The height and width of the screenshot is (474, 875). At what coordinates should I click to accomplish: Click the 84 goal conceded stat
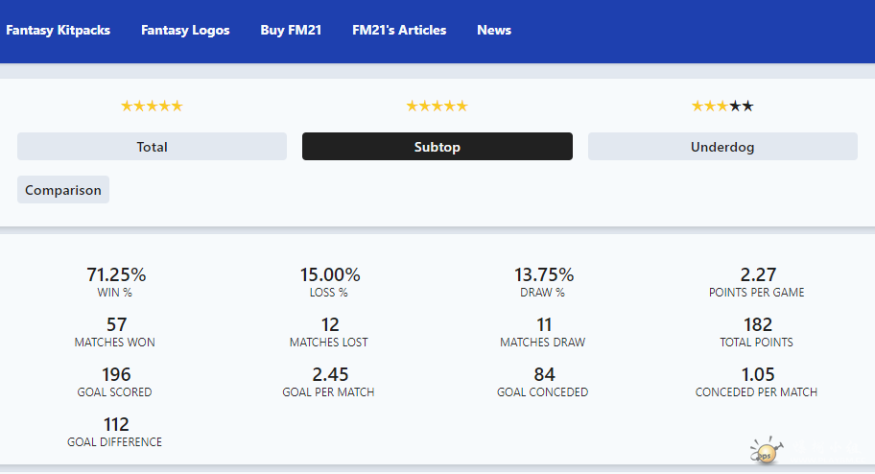pos(544,375)
